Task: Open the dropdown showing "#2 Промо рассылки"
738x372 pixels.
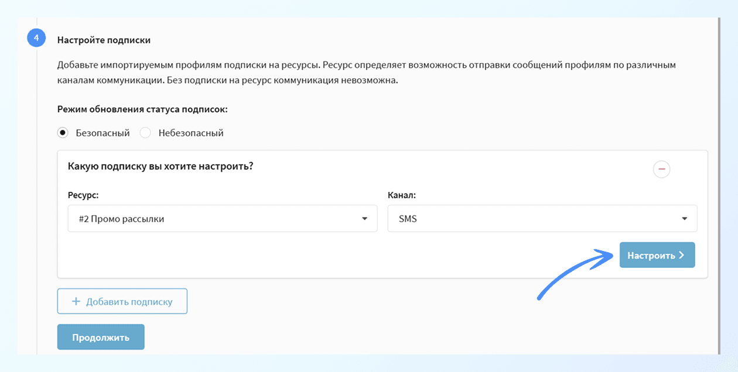Action: click(x=223, y=218)
